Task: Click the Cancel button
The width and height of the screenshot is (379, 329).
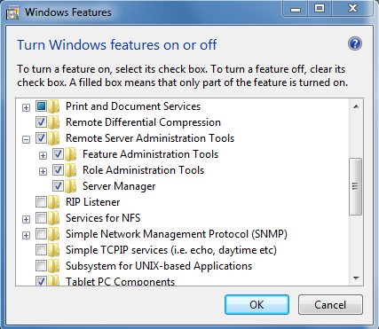Action: (330, 304)
